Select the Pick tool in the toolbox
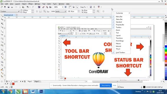The height and width of the screenshot is (94, 167). coord(2,16)
